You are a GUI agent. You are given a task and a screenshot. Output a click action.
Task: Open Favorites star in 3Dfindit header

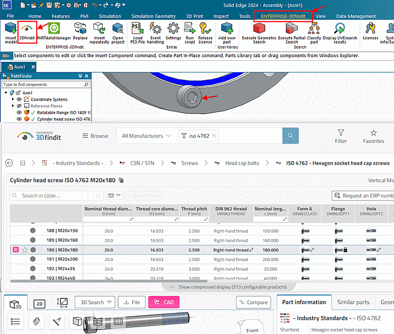pos(374,136)
